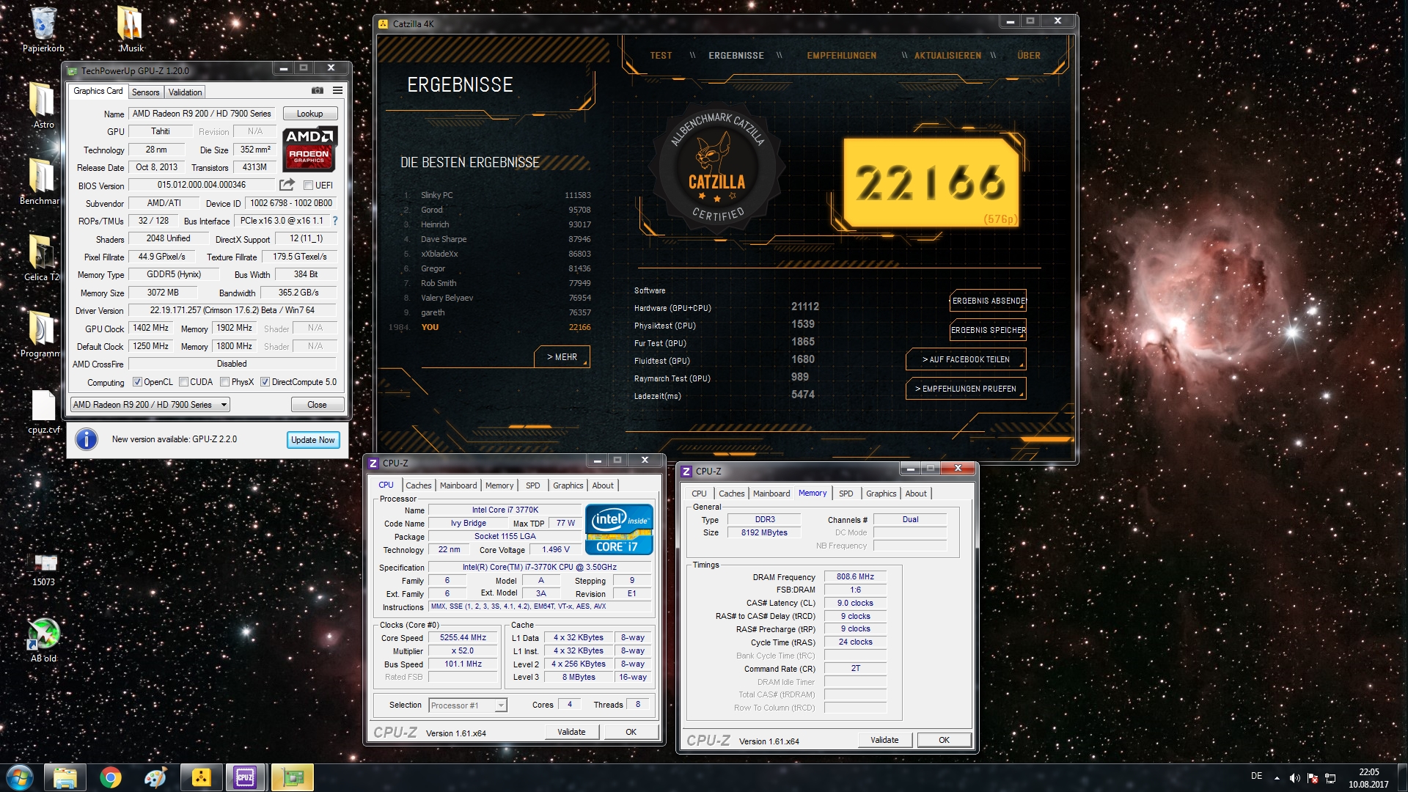Select the Slinky PC leaderboard entry
The height and width of the screenshot is (792, 1408).
click(x=498, y=196)
